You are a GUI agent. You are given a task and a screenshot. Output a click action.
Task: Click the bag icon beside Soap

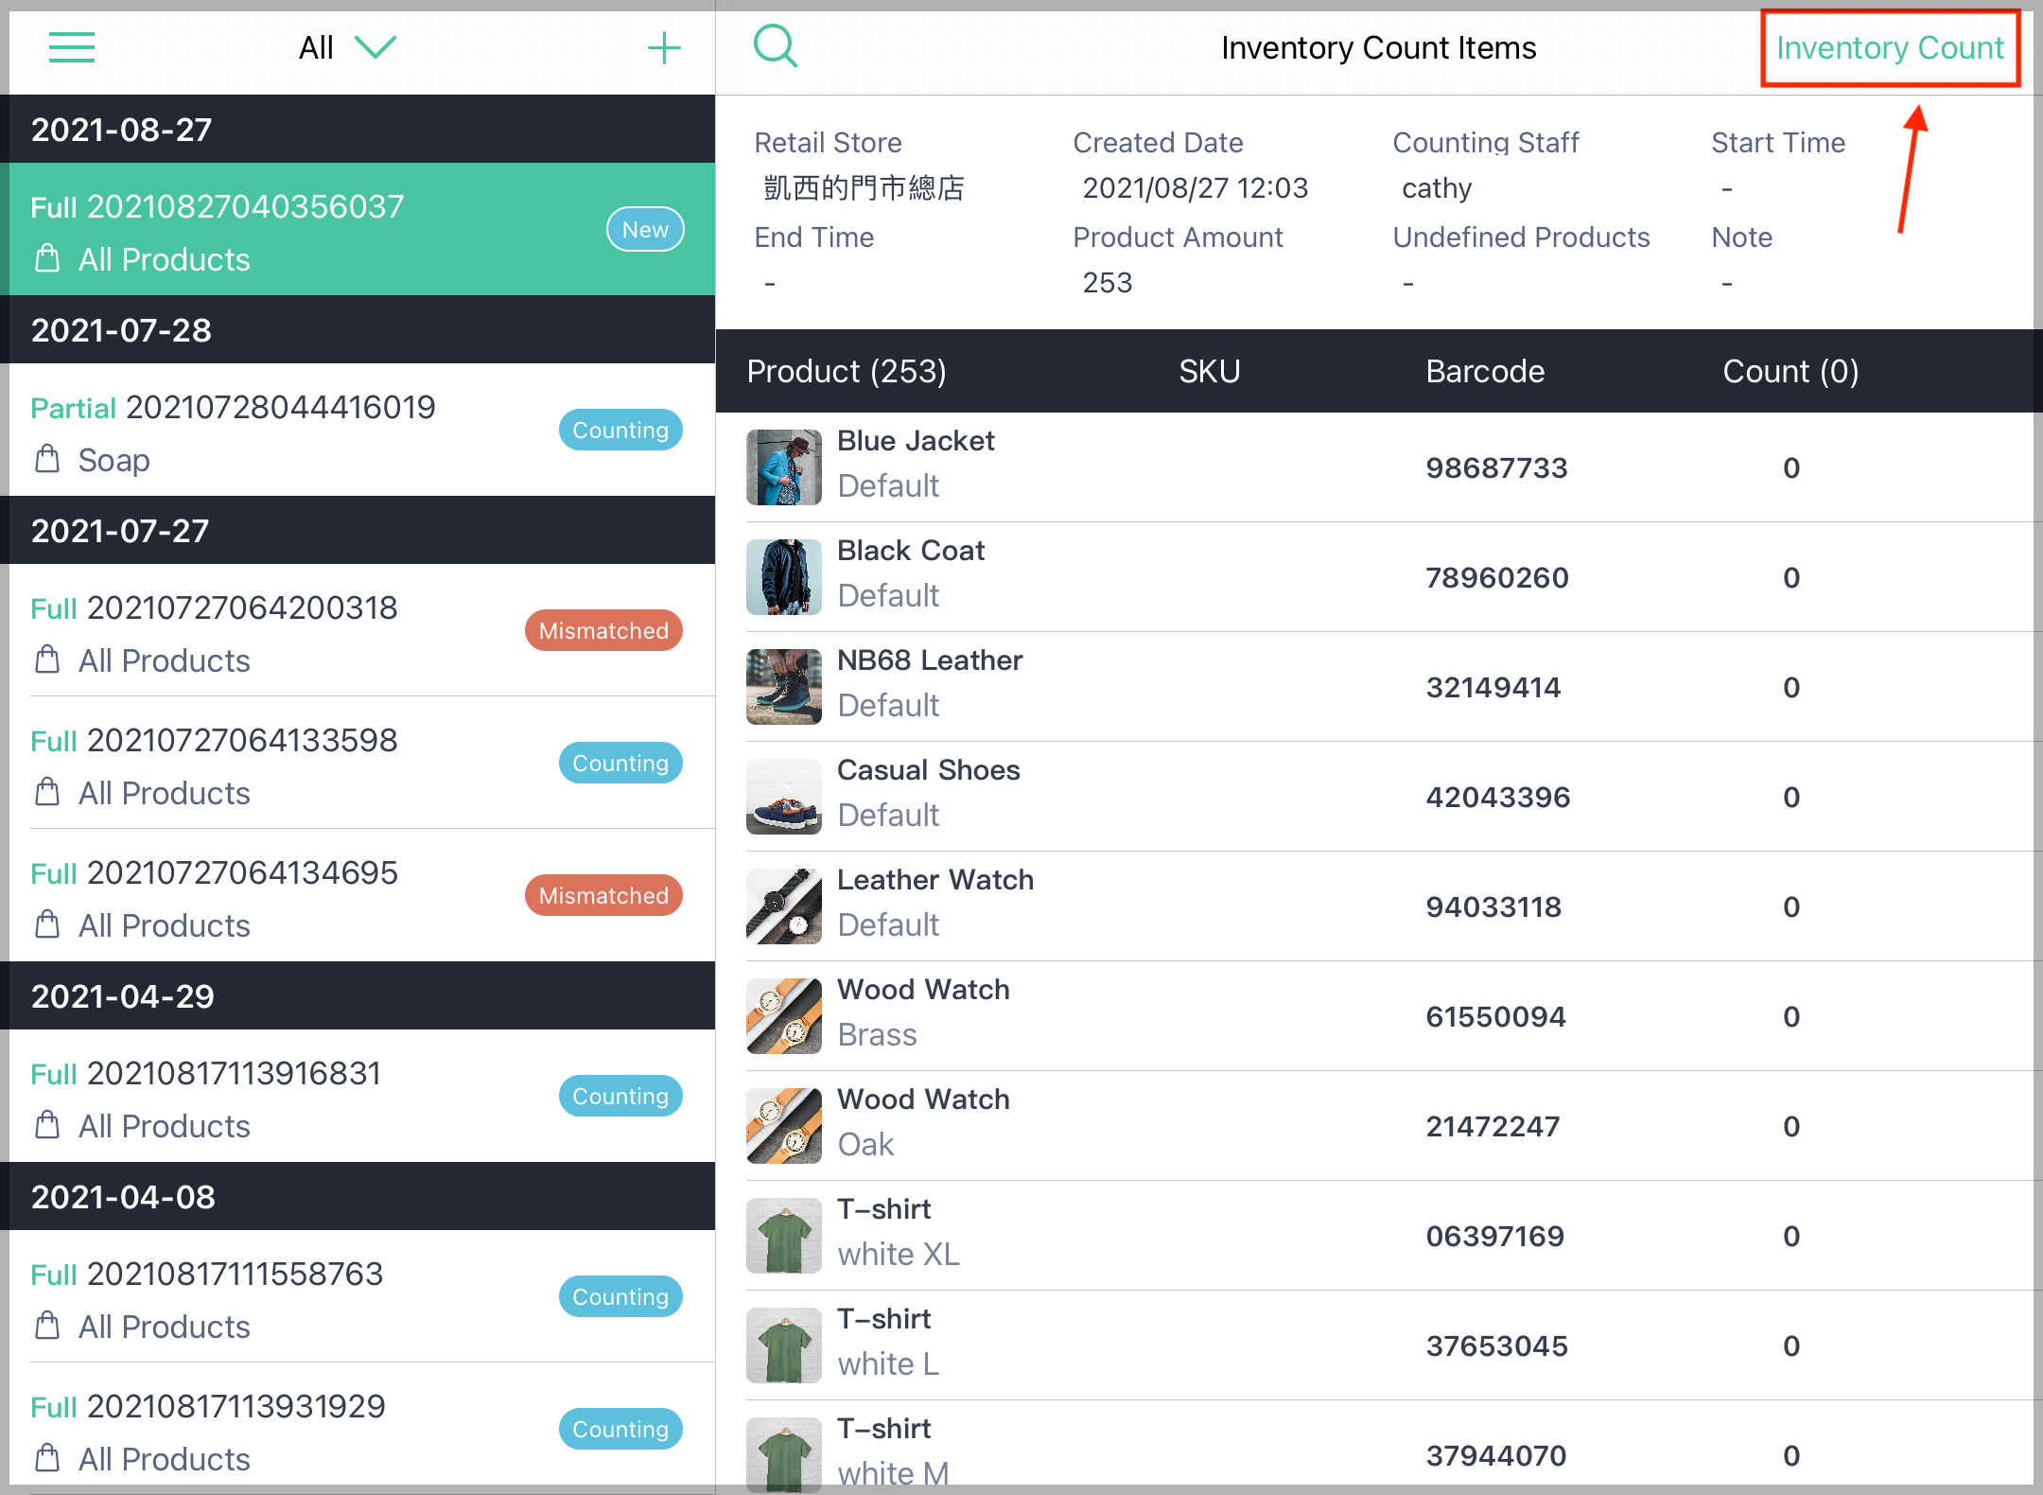46,459
